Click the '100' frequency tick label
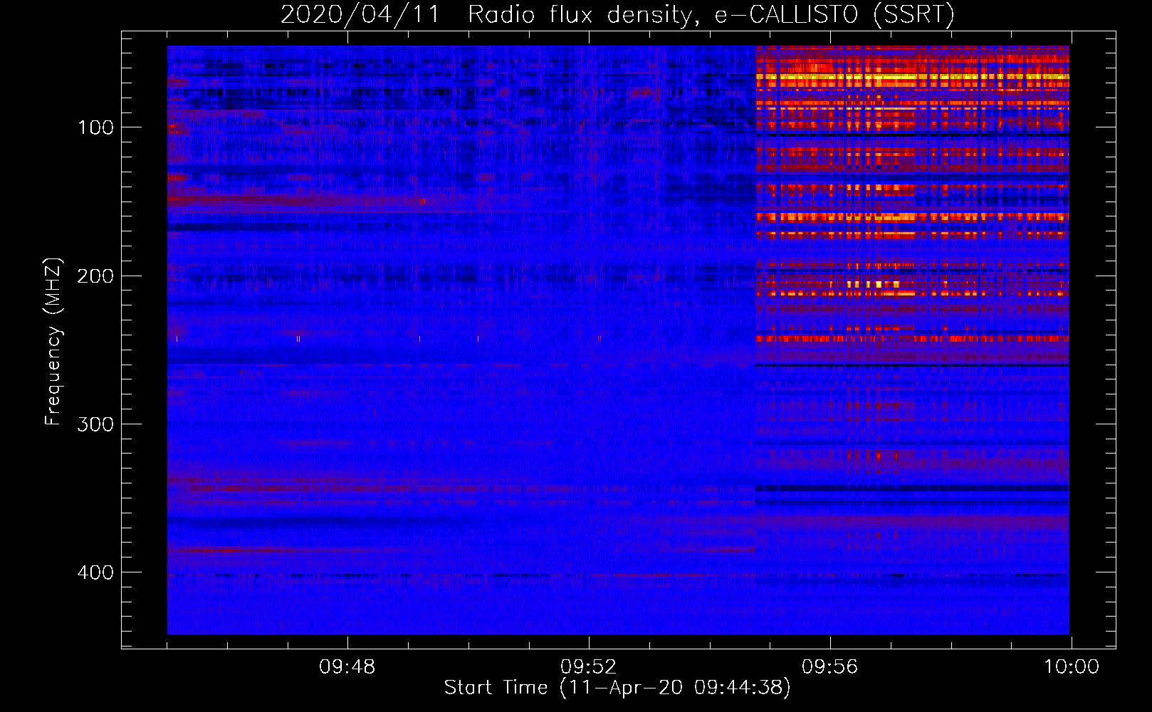 [95, 128]
